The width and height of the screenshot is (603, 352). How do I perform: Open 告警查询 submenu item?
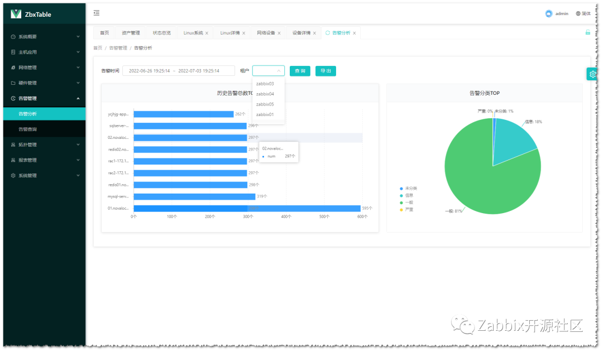[45, 129]
